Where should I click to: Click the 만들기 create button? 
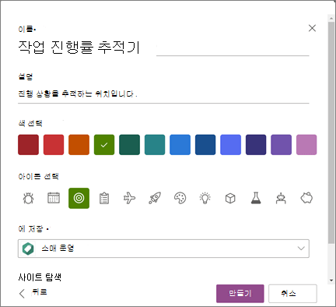click(240, 294)
